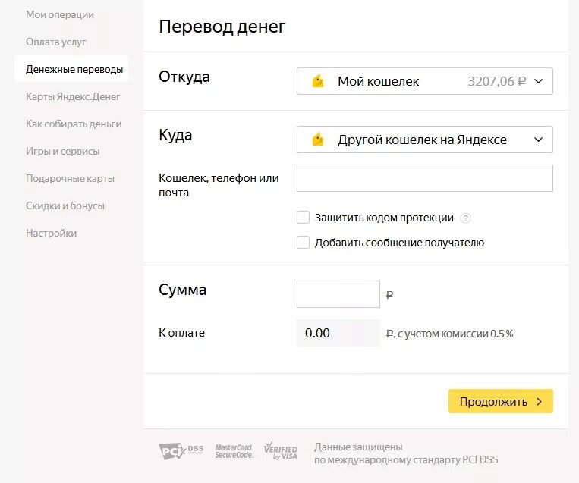Open Как собирать деньги section
The width and height of the screenshot is (579, 483).
74,124
